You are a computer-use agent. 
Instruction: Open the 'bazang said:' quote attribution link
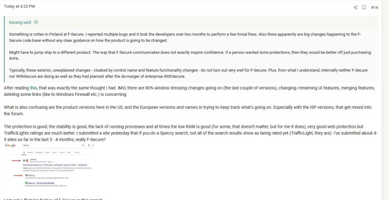coord(20,22)
